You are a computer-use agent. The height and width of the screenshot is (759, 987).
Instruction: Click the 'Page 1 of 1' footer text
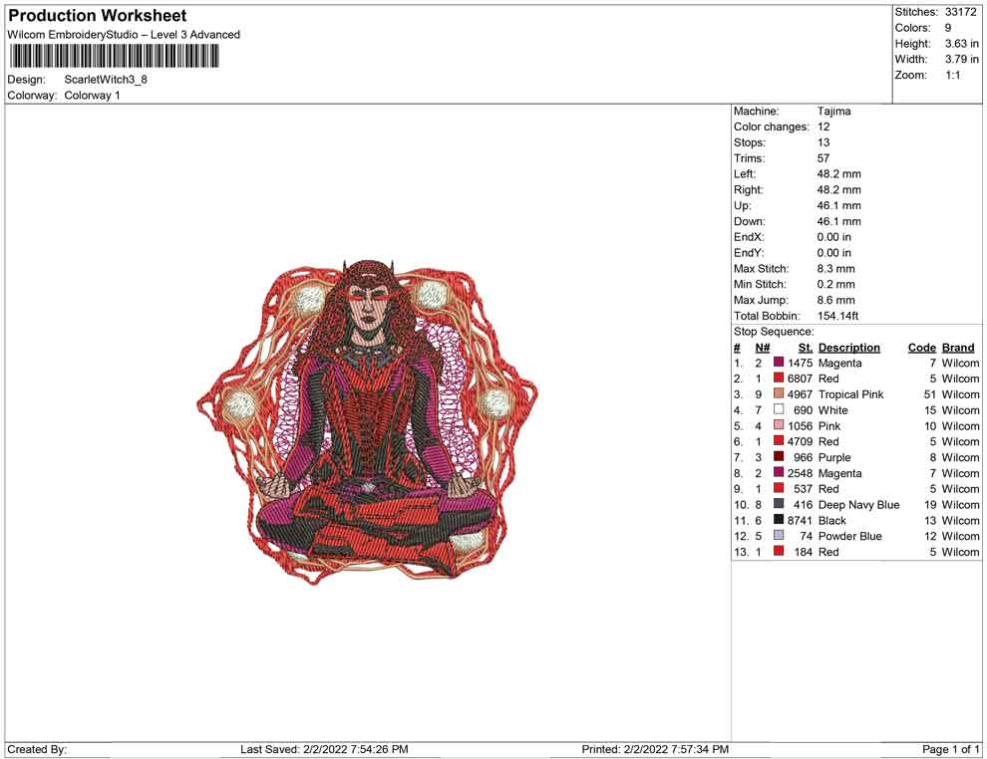click(x=950, y=749)
